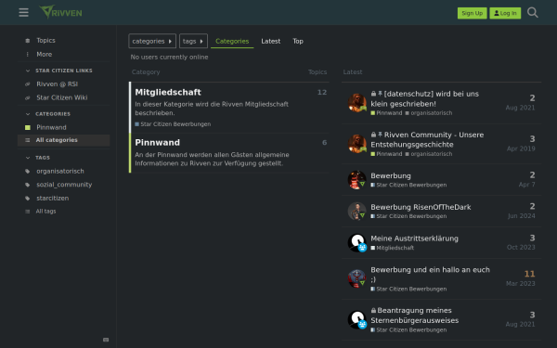Open avatar beside Bewerbung RisenOfTheDark
The image size is (557, 348).
pos(357,211)
